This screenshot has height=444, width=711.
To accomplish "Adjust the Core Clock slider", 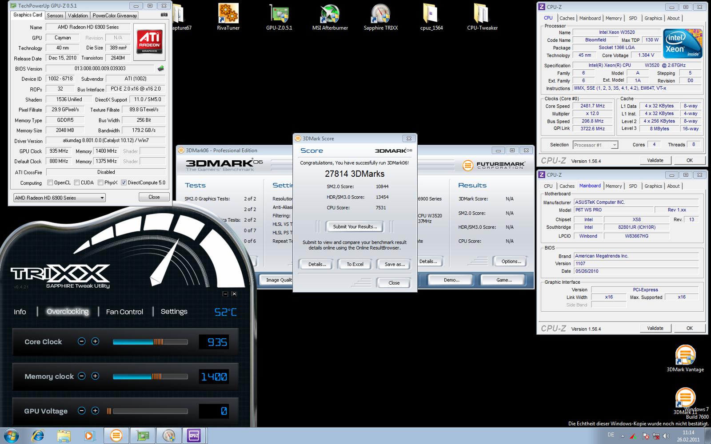I will tap(150, 341).
